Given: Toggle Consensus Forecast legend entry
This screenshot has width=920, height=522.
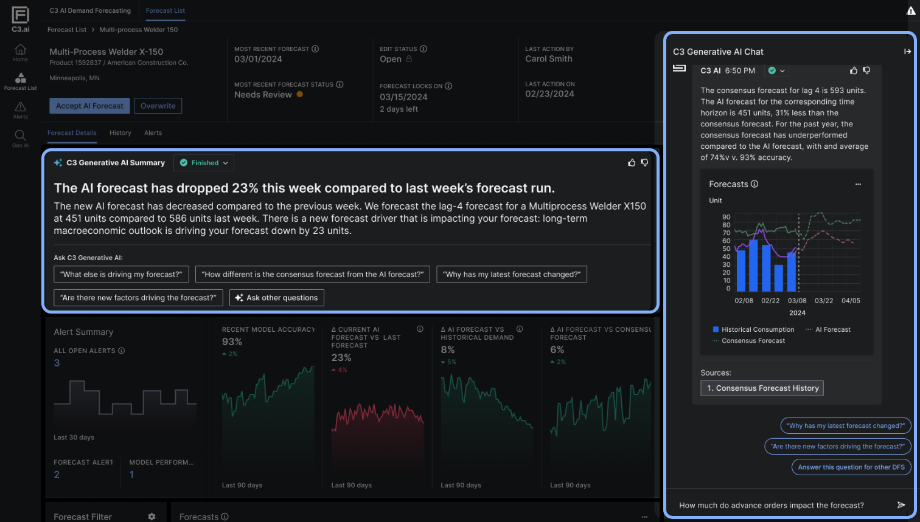Looking at the screenshot, I should click(x=748, y=341).
